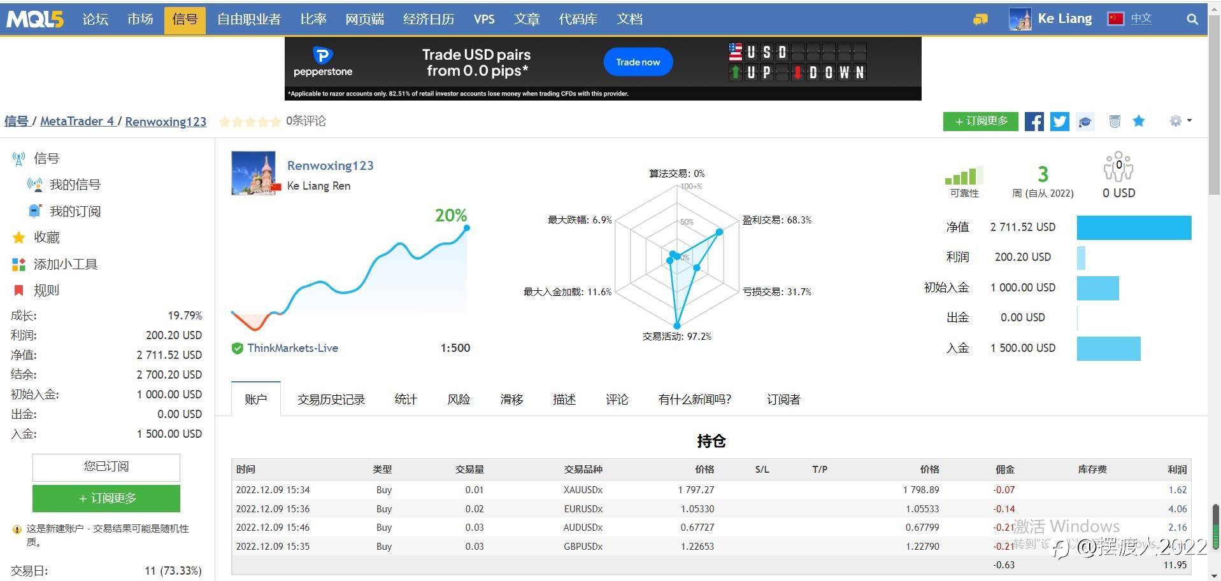1221x581 pixels.
Task: Switch to the 有什么新闻吗? tab
Action: [695, 399]
